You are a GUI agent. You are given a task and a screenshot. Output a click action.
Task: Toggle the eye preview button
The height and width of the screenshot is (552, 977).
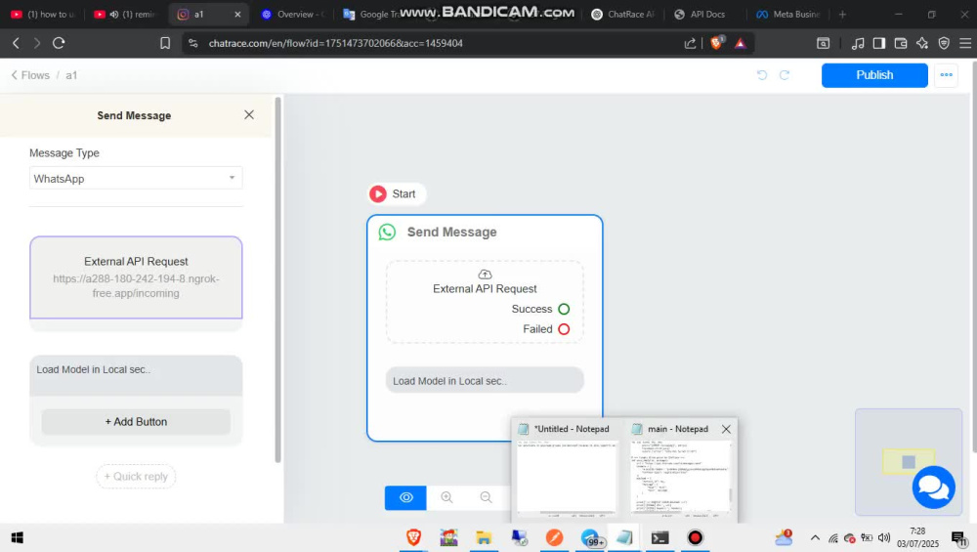tap(405, 497)
